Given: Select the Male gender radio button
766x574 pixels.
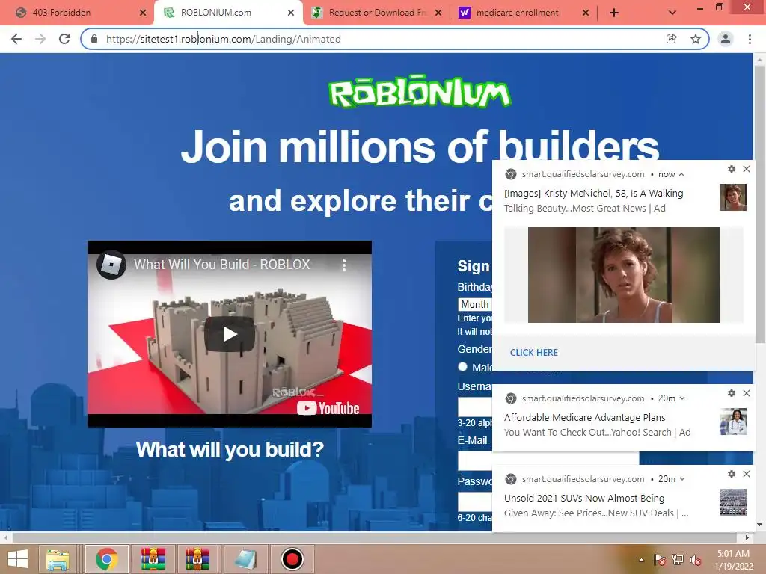Looking at the screenshot, I should tap(462, 366).
